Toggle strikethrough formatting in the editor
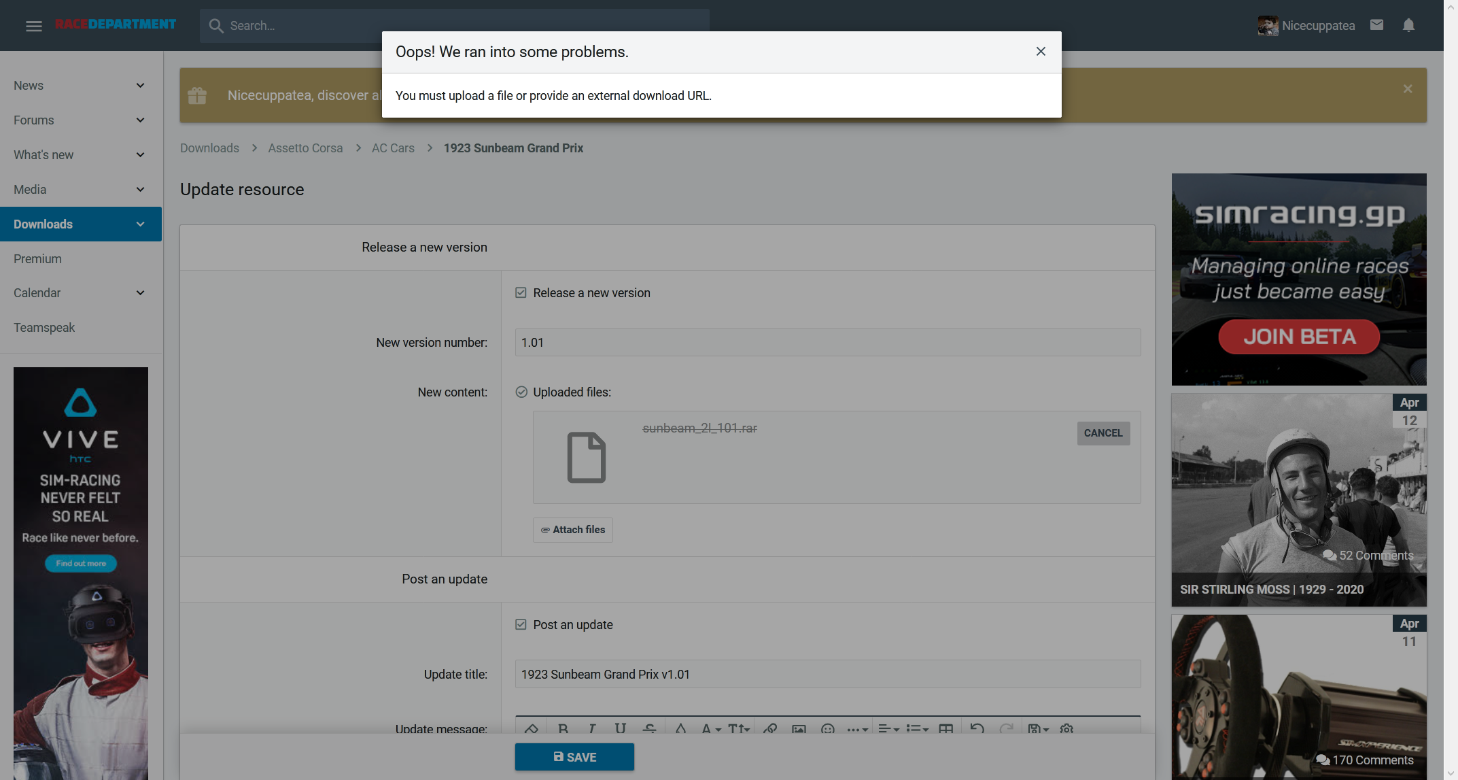1458x780 pixels. 649,728
